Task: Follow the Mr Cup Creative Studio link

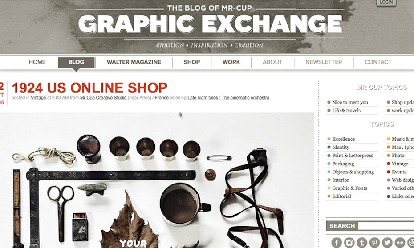Action: pyautogui.click(x=103, y=98)
